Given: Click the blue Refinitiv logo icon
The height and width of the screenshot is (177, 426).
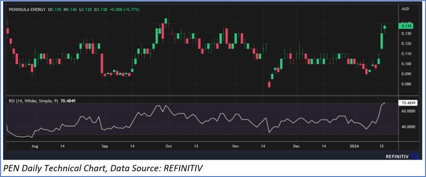Looking at the screenshot, I should tap(415, 157).
